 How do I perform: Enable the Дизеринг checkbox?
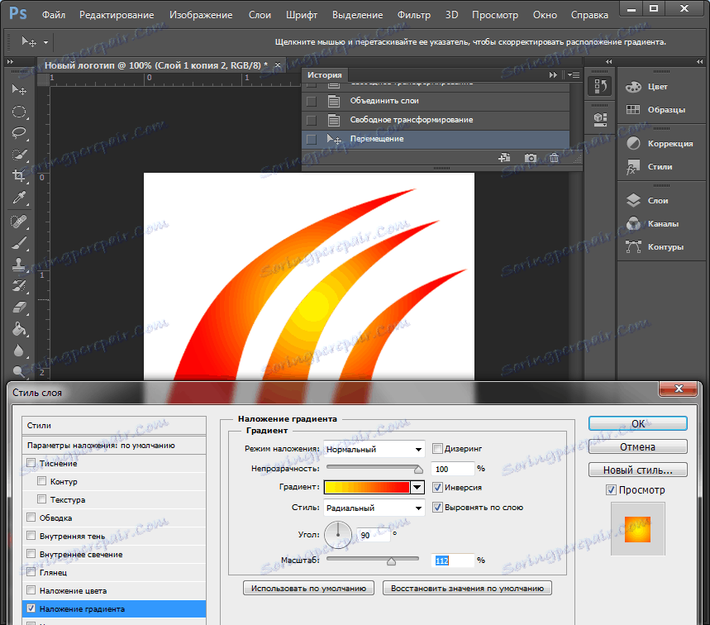coord(438,449)
